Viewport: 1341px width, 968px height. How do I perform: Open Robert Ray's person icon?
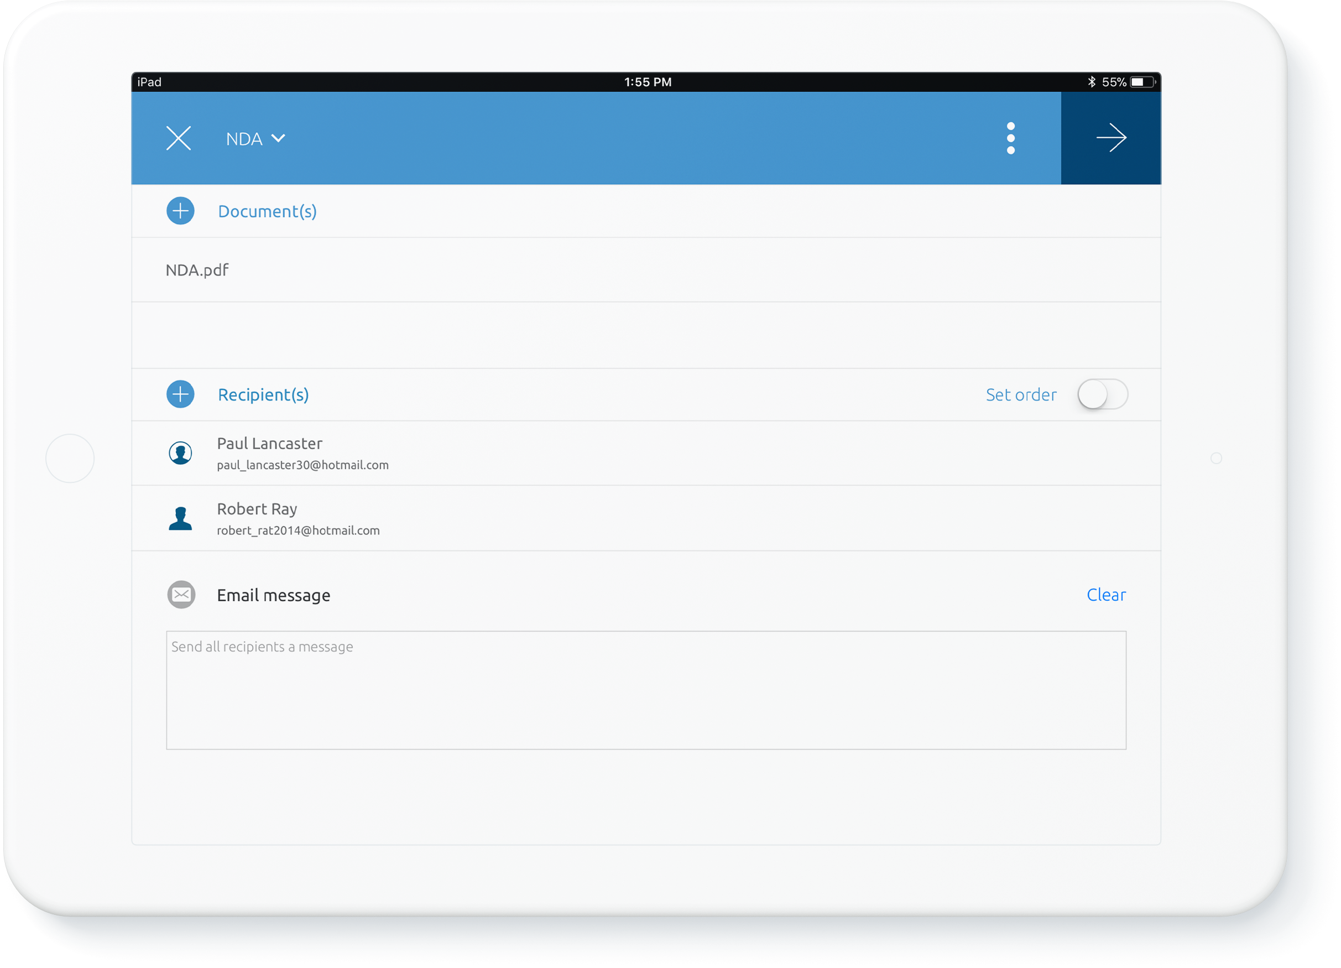click(180, 519)
